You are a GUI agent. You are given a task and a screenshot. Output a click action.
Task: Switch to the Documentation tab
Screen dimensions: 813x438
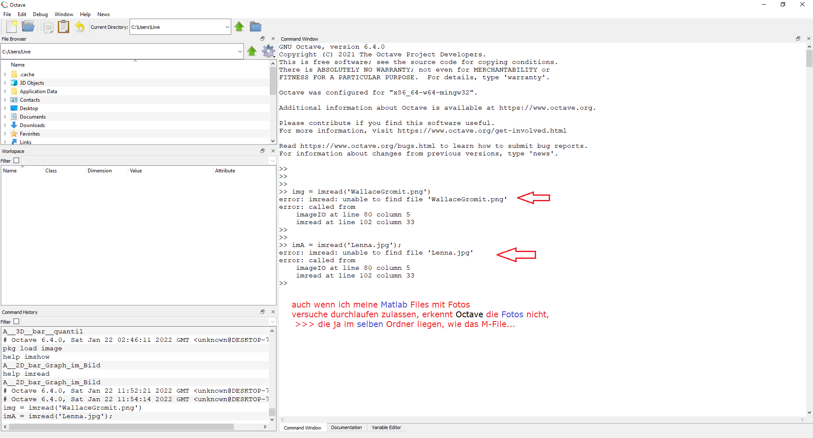[x=346, y=428]
